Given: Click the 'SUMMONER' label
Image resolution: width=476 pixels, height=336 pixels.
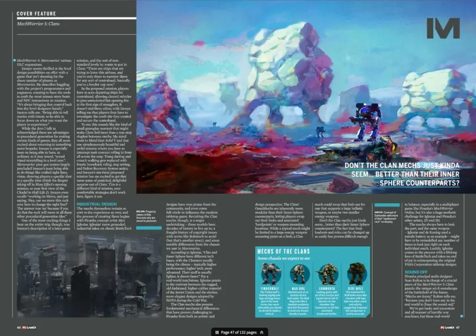Looking at the screenshot, I should [327, 288].
